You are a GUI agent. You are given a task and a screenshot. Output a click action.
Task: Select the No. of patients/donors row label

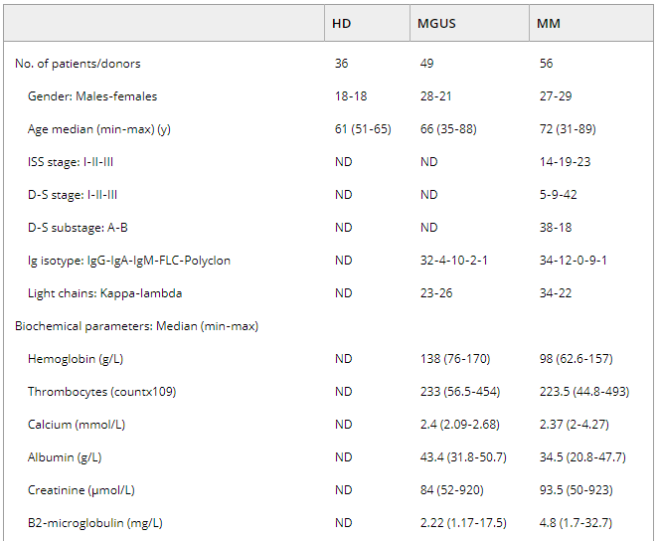pyautogui.click(x=78, y=64)
